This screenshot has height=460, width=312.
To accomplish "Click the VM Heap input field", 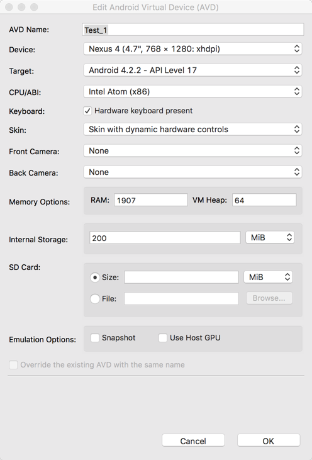I will pyautogui.click(x=264, y=200).
